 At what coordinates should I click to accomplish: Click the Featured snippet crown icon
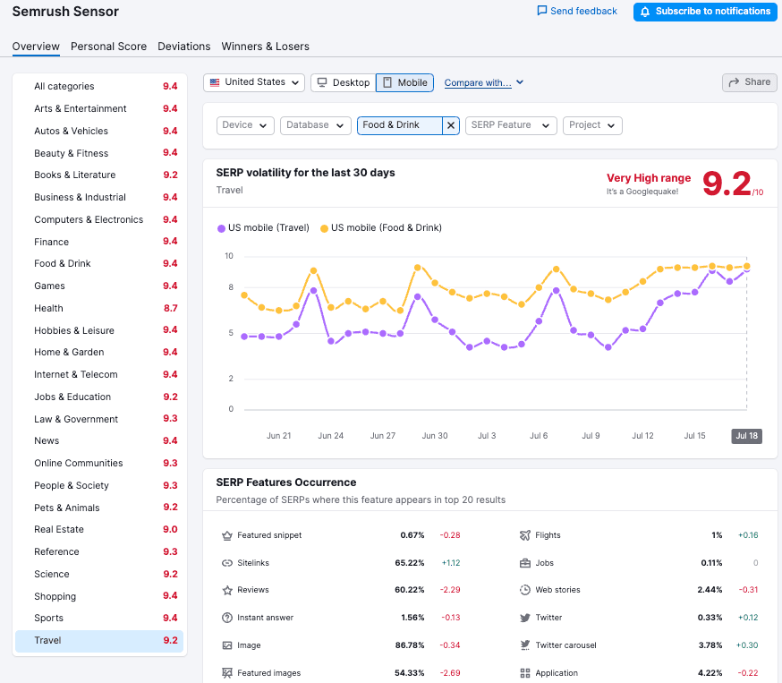(x=227, y=535)
